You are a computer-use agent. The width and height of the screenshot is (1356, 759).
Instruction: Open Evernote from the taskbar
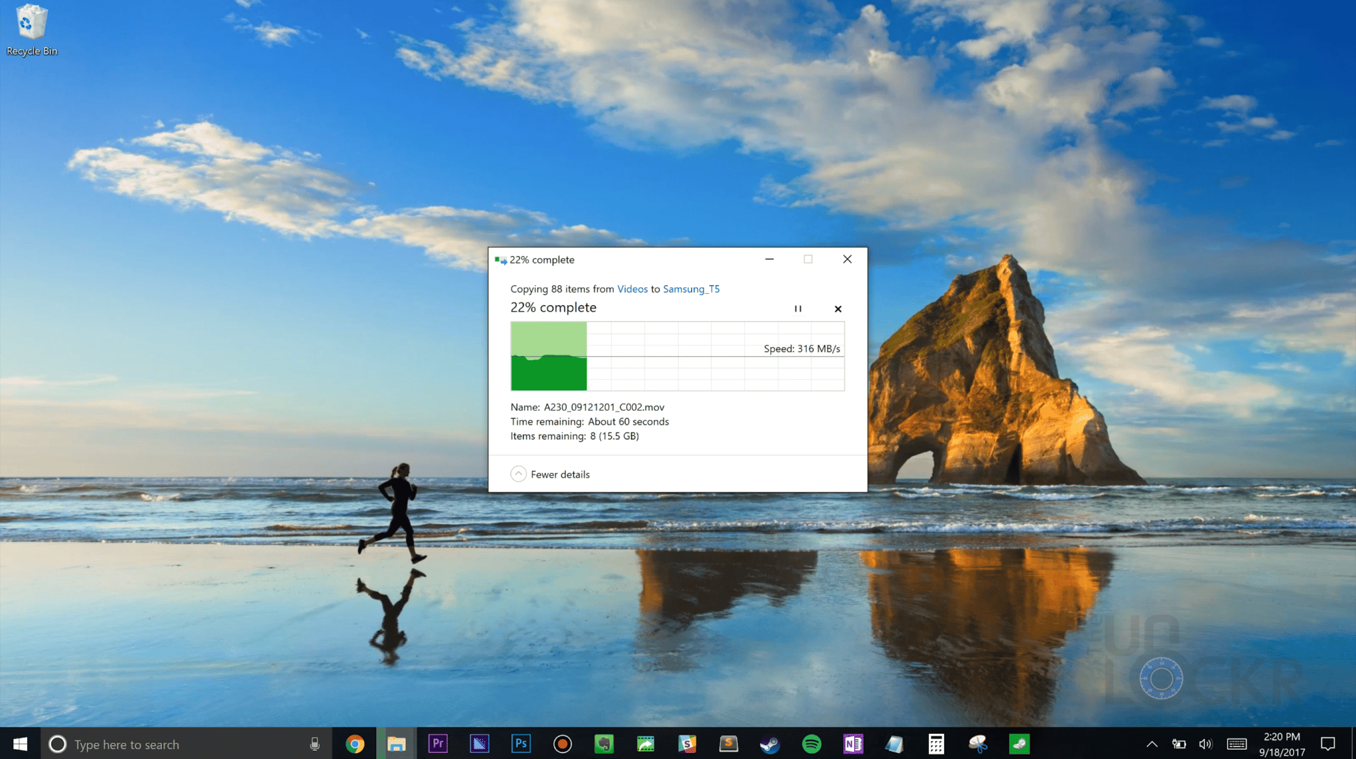pyautogui.click(x=604, y=744)
